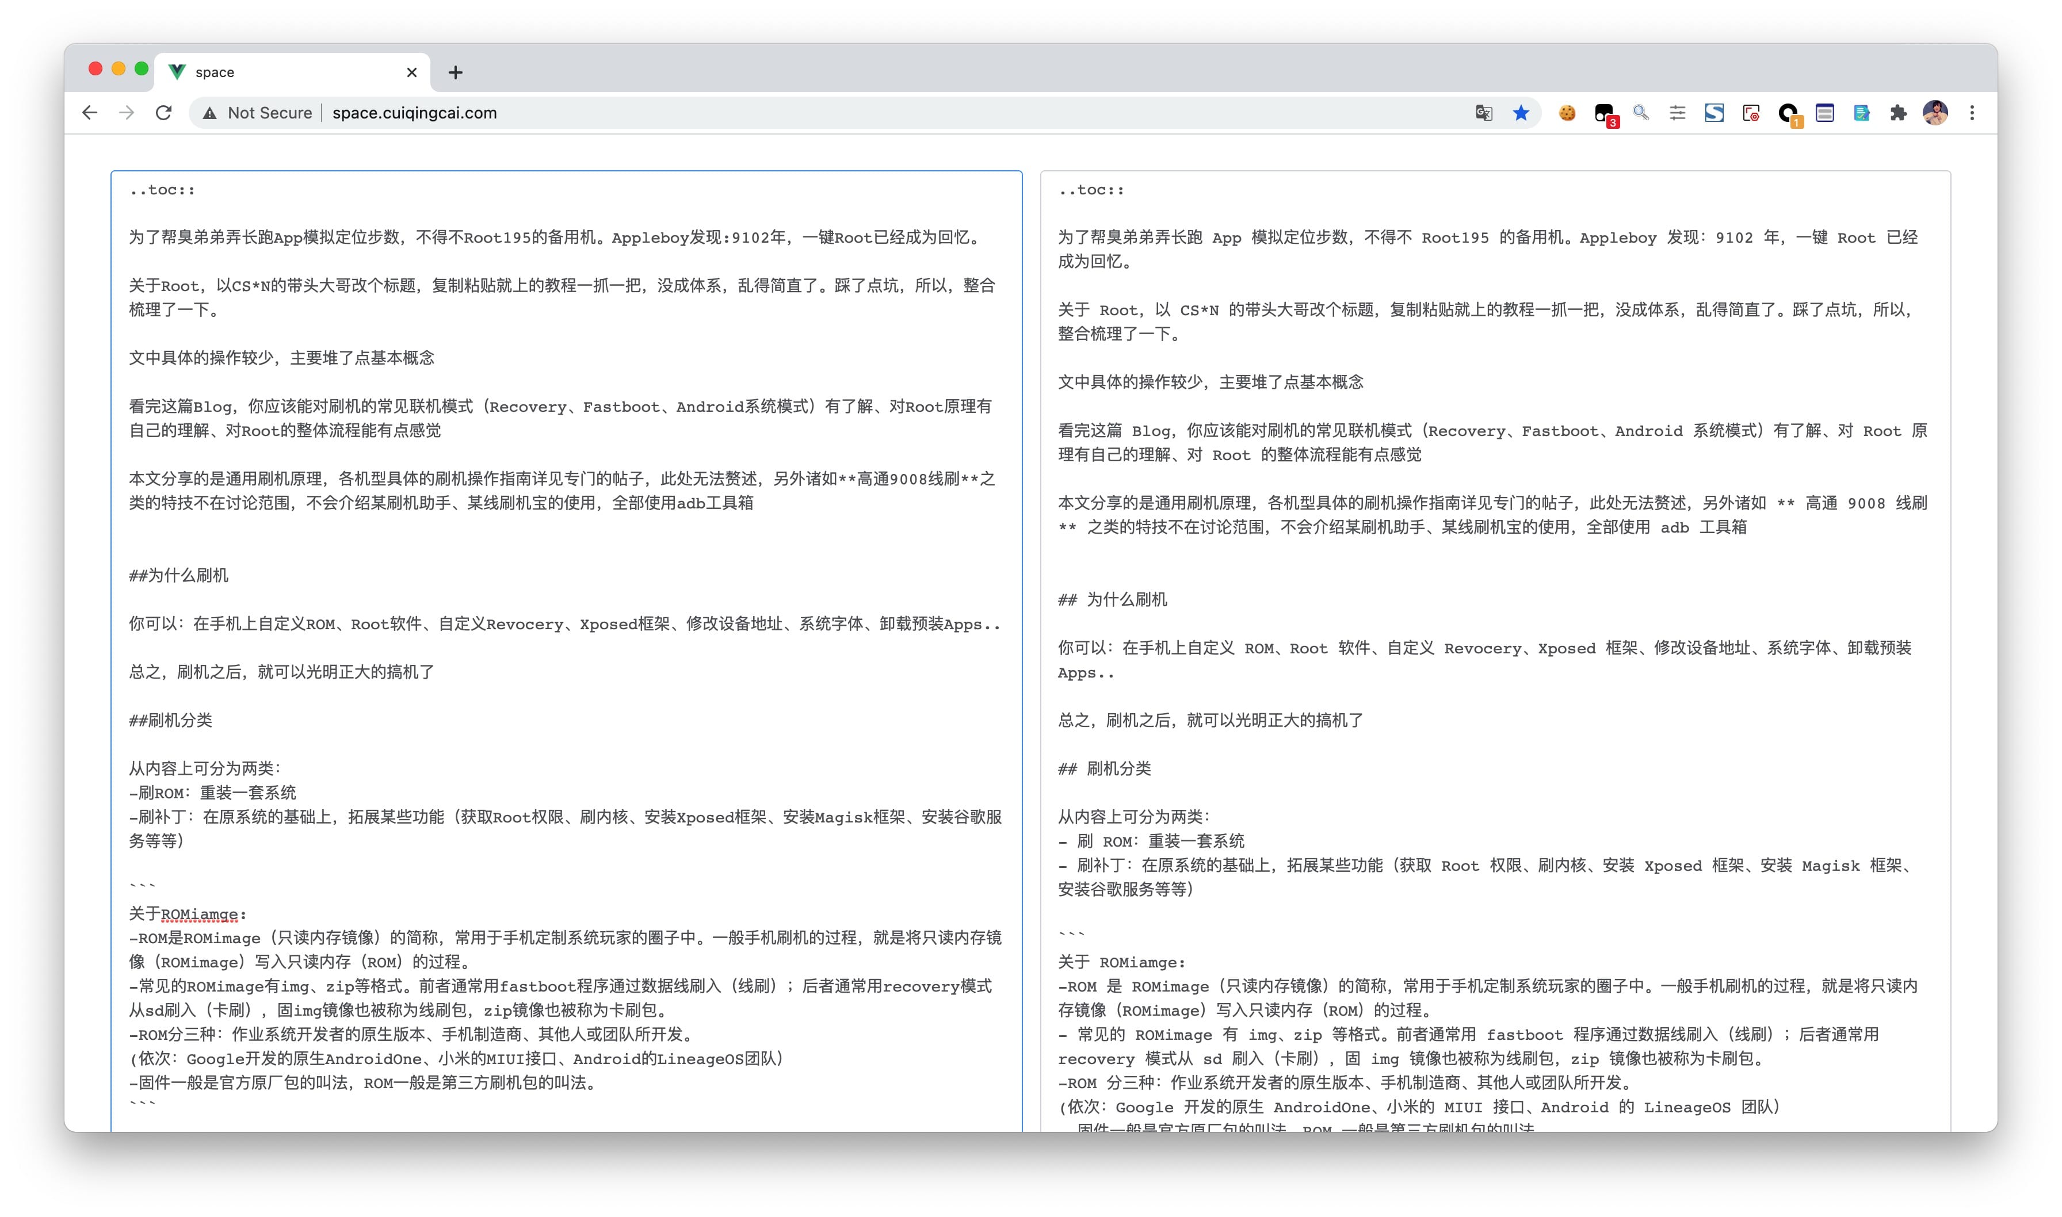Click '-ROM分三种' line in left editor

[413, 1034]
